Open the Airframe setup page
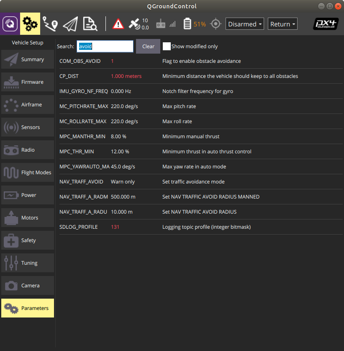This screenshot has height=351, width=344. [28, 105]
